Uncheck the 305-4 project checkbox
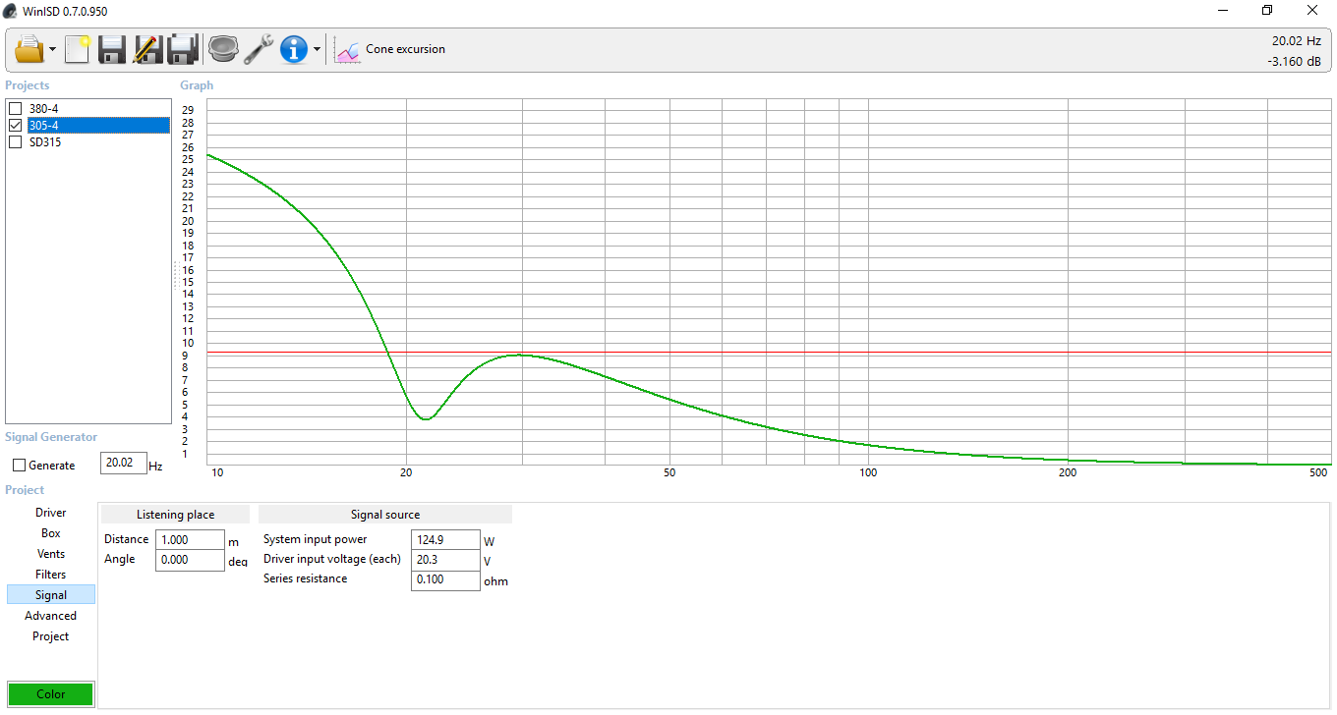This screenshot has width=1337, height=715. tap(15, 125)
